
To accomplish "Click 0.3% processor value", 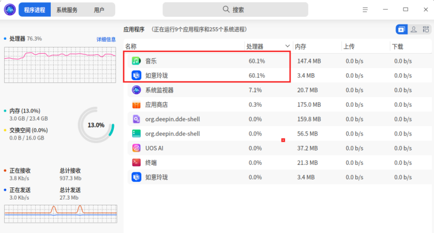I will (x=255, y=104).
